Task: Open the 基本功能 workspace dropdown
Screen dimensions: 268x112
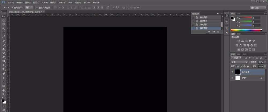Action: tap(258, 8)
